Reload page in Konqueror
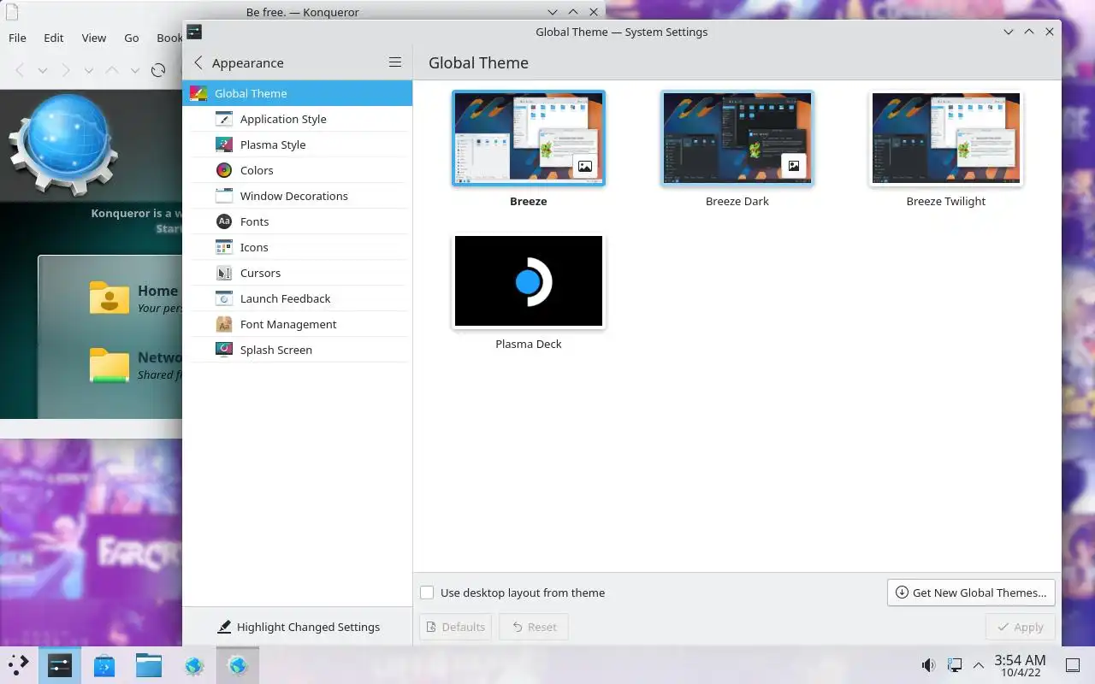The height and width of the screenshot is (684, 1095). [158, 70]
